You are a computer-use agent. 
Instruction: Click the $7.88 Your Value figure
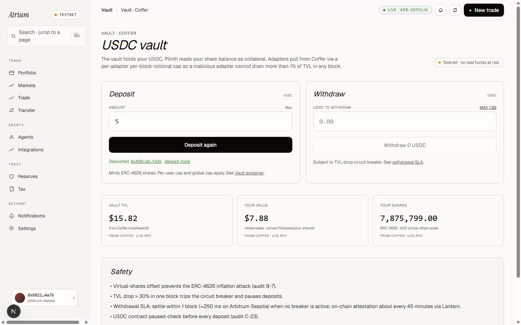(256, 218)
